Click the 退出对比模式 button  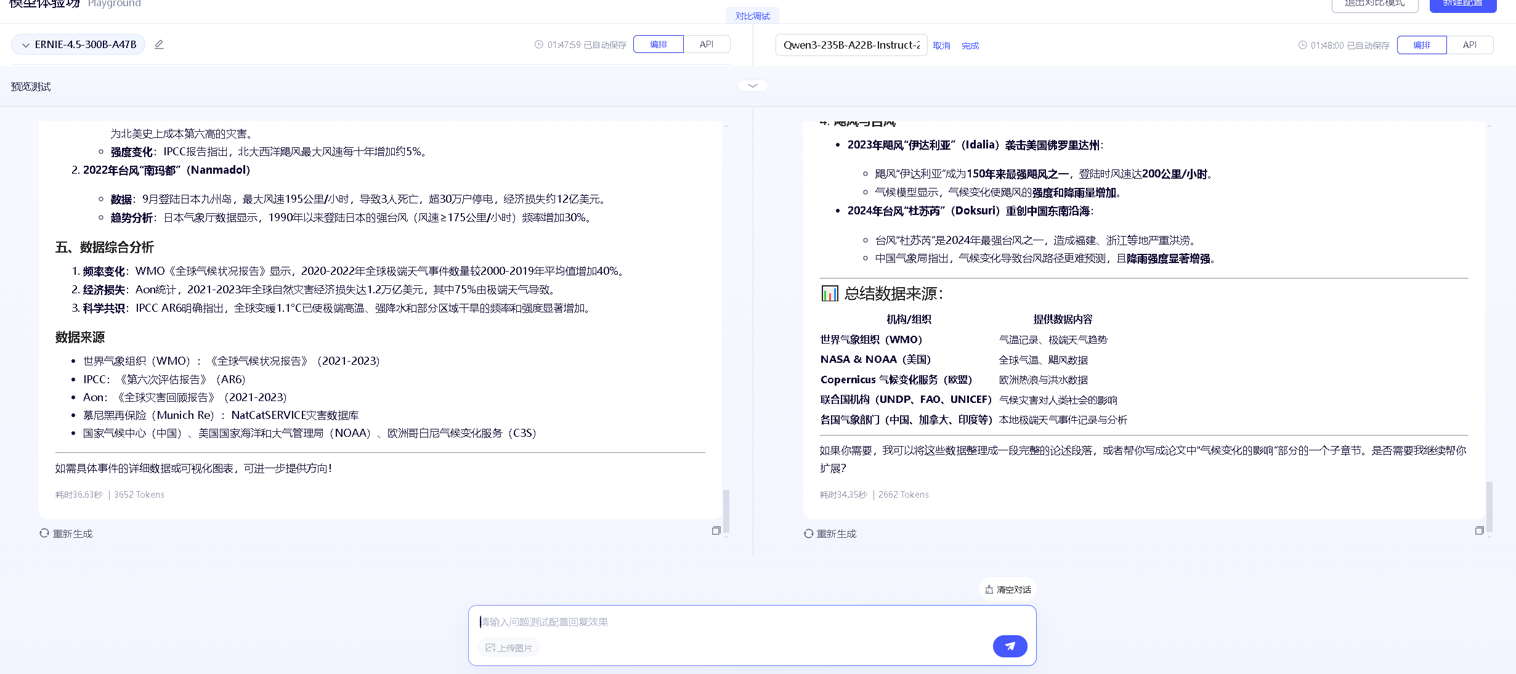(x=1375, y=4)
